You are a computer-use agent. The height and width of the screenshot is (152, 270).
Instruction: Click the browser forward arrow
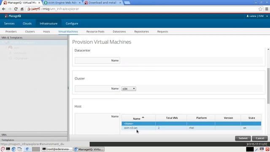pyautogui.click(x=10, y=9)
